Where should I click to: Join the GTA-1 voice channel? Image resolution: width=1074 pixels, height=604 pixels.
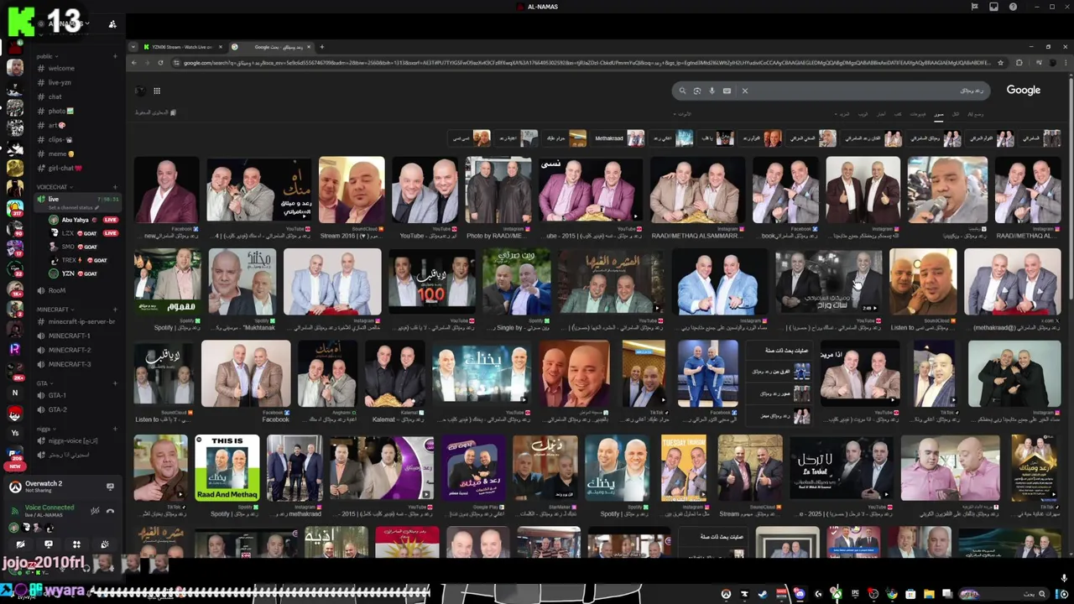[76, 395]
